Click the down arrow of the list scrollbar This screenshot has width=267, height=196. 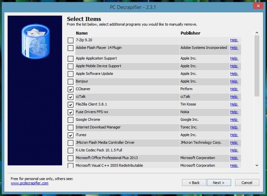[x=257, y=166]
